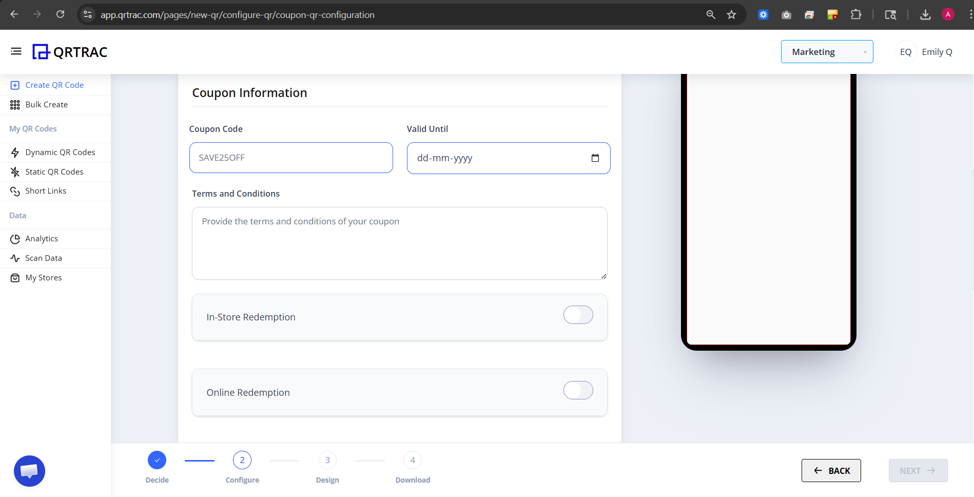The image size is (974, 497).
Task: Open My Stores
Action: 43,277
